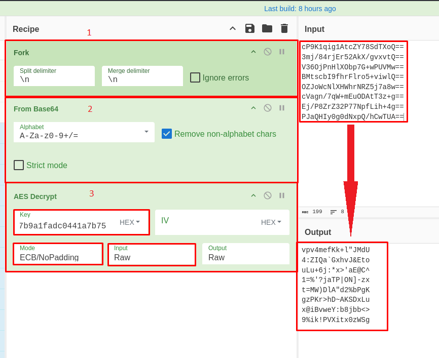Viewport: 439px width, 358px height.
Task: Enable the Ignore errors checkbox
Action: [195, 77]
